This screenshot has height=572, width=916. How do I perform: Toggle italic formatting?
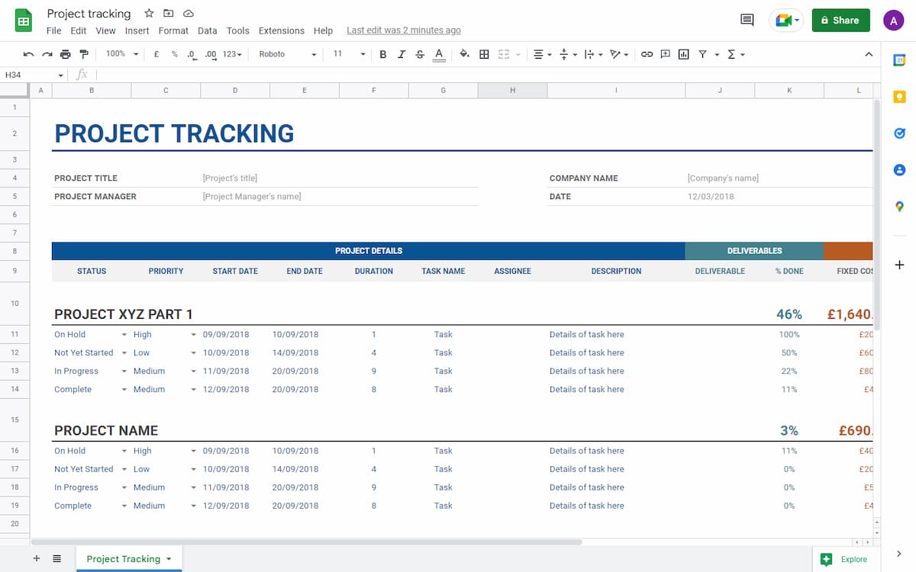coord(402,54)
